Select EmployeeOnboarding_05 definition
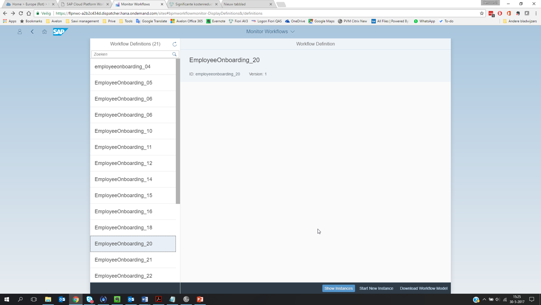 pos(133,83)
